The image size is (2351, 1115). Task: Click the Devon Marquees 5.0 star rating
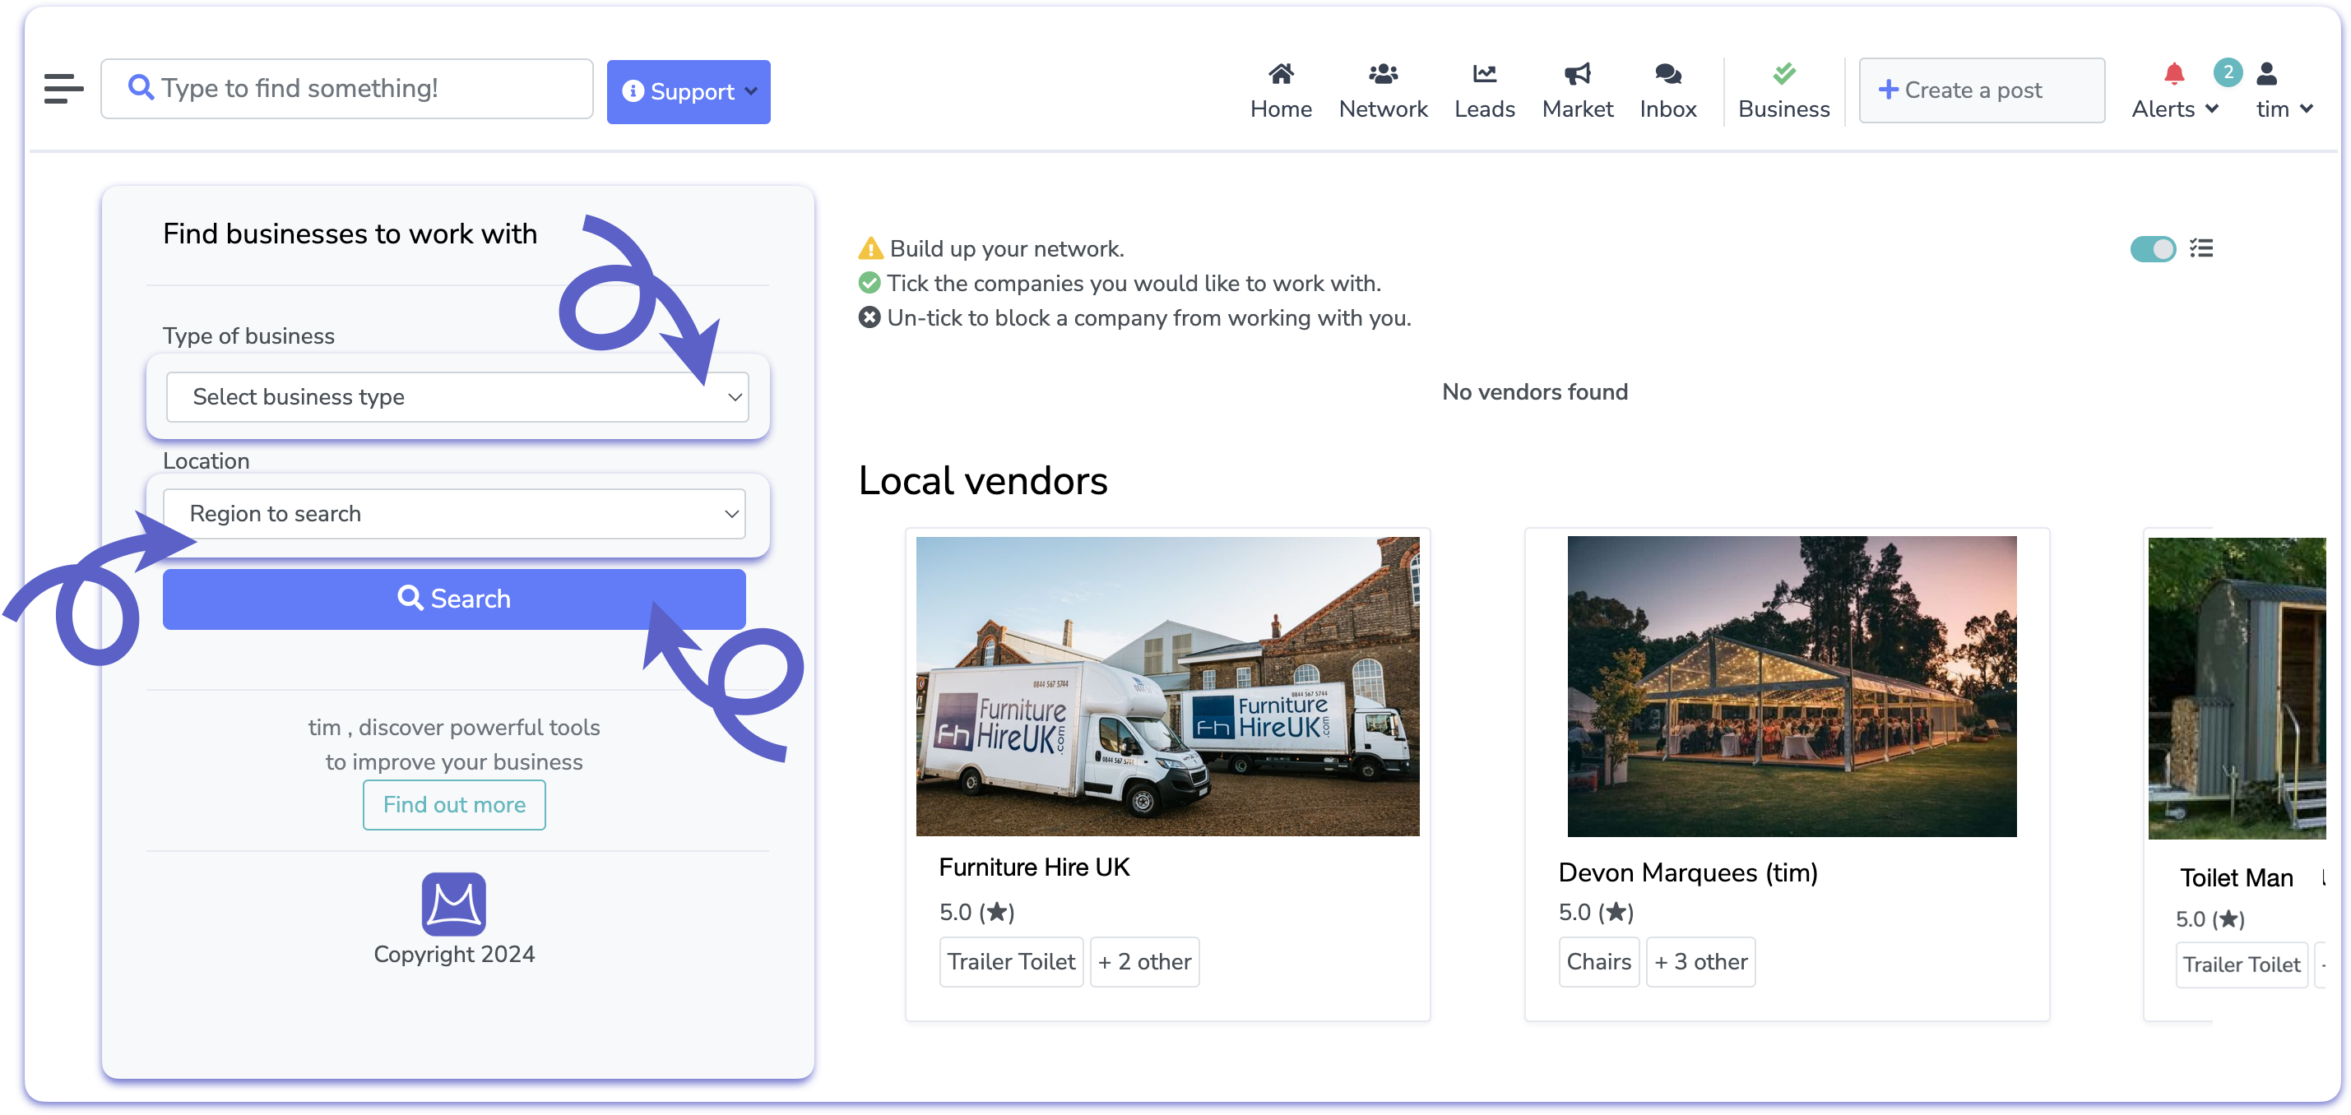[1595, 912]
